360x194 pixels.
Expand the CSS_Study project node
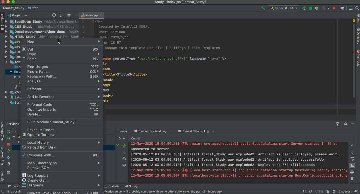[7, 27]
